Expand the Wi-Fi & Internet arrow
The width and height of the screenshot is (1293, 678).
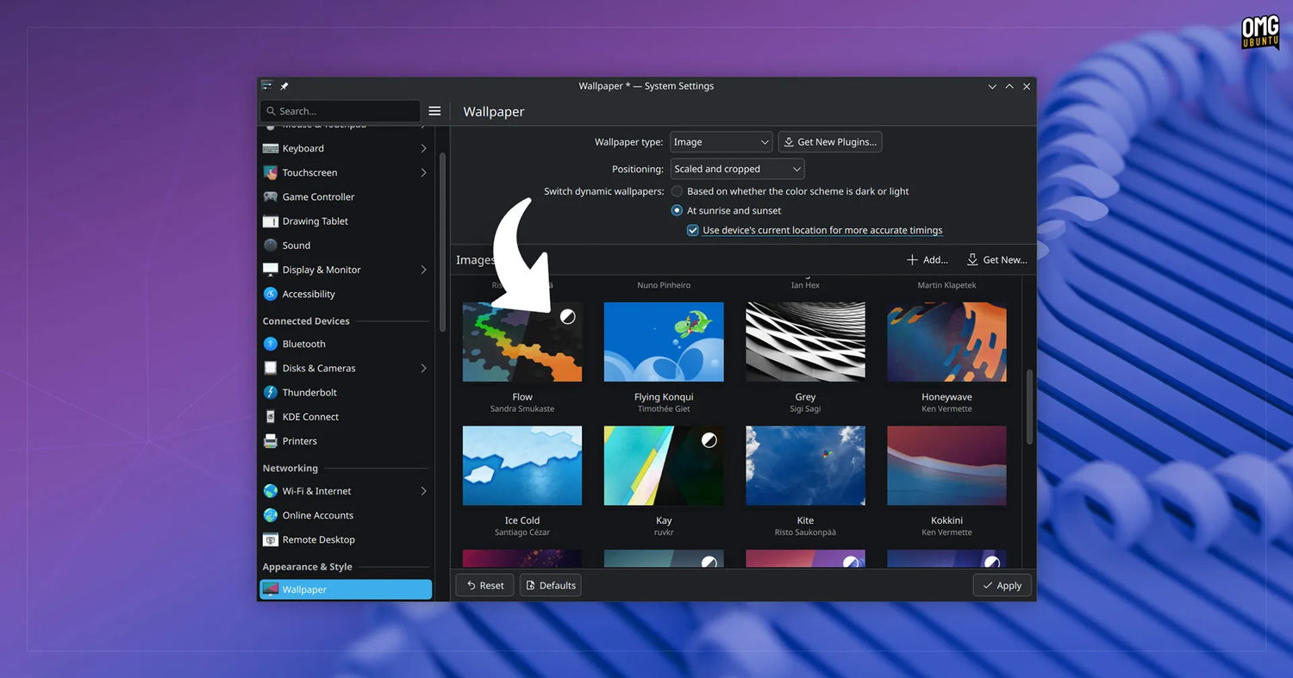point(423,491)
